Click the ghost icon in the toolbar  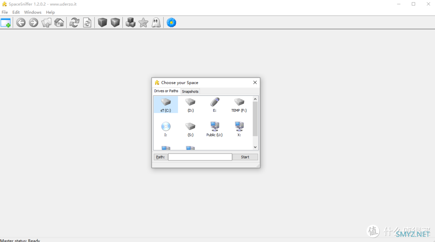point(156,23)
